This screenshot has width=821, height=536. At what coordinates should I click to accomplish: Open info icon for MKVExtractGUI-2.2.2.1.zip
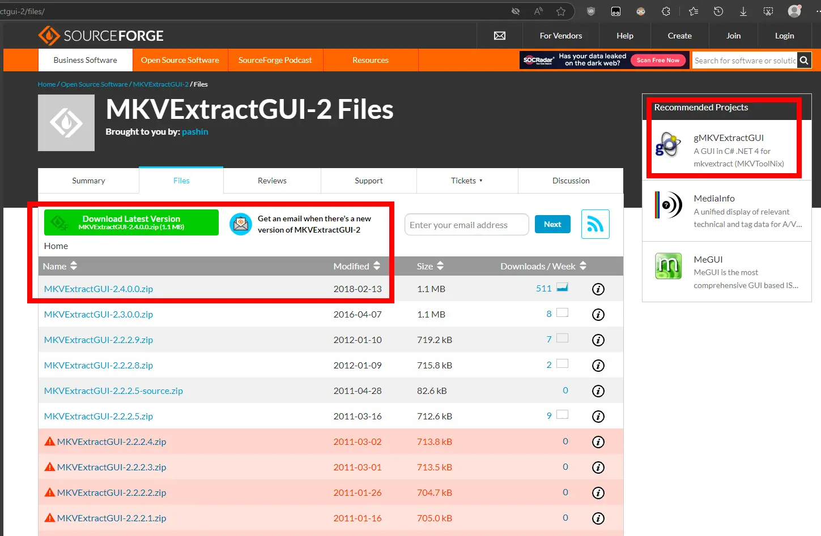[598, 518]
